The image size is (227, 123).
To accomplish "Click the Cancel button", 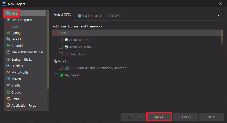I will tap(185, 117).
